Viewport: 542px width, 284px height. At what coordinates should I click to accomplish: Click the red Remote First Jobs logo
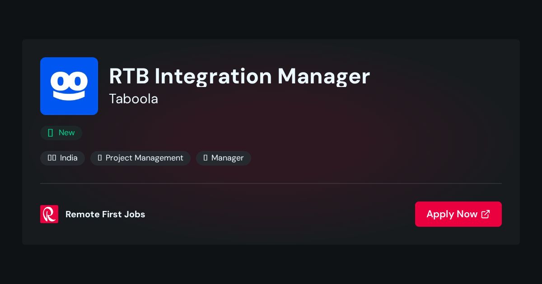pos(49,214)
